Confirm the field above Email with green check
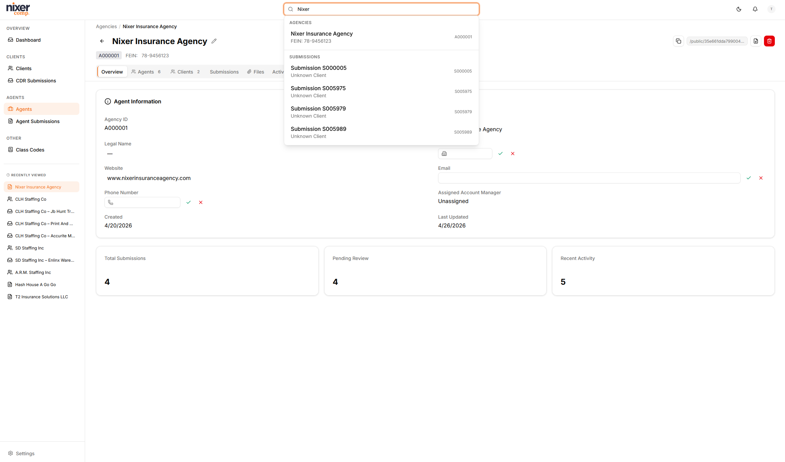The width and height of the screenshot is (785, 462). (501, 154)
